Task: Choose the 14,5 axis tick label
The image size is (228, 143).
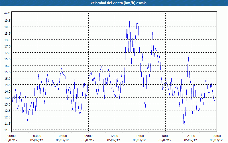Action: (x=8, y=85)
